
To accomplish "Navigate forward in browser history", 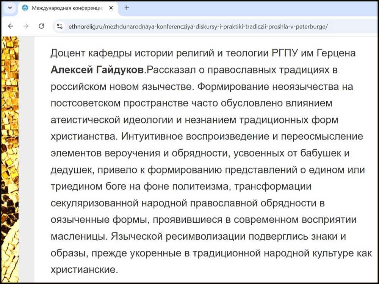I will [25, 27].
